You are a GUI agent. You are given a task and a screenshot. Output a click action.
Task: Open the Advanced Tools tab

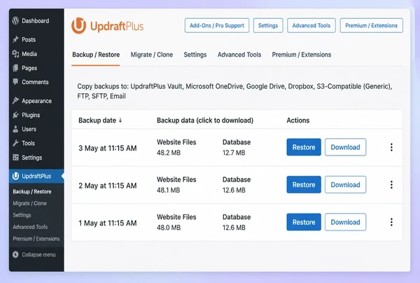239,55
